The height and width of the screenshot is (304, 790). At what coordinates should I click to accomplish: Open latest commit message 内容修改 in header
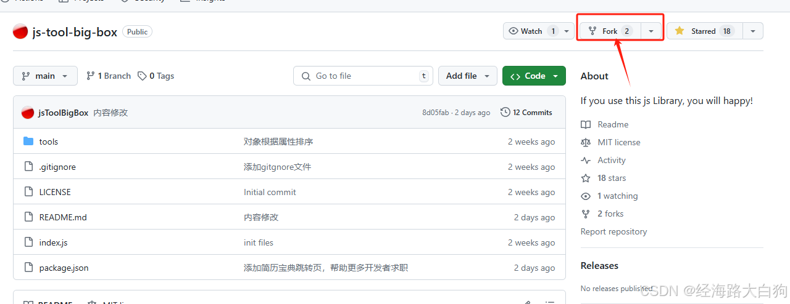110,113
